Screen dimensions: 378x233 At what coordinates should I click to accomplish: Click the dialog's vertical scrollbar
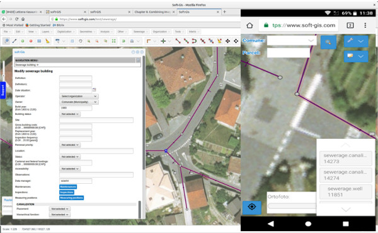pos(144,113)
